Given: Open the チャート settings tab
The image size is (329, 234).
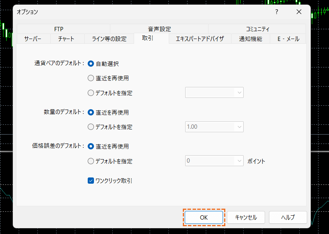Looking at the screenshot, I should pos(67,39).
